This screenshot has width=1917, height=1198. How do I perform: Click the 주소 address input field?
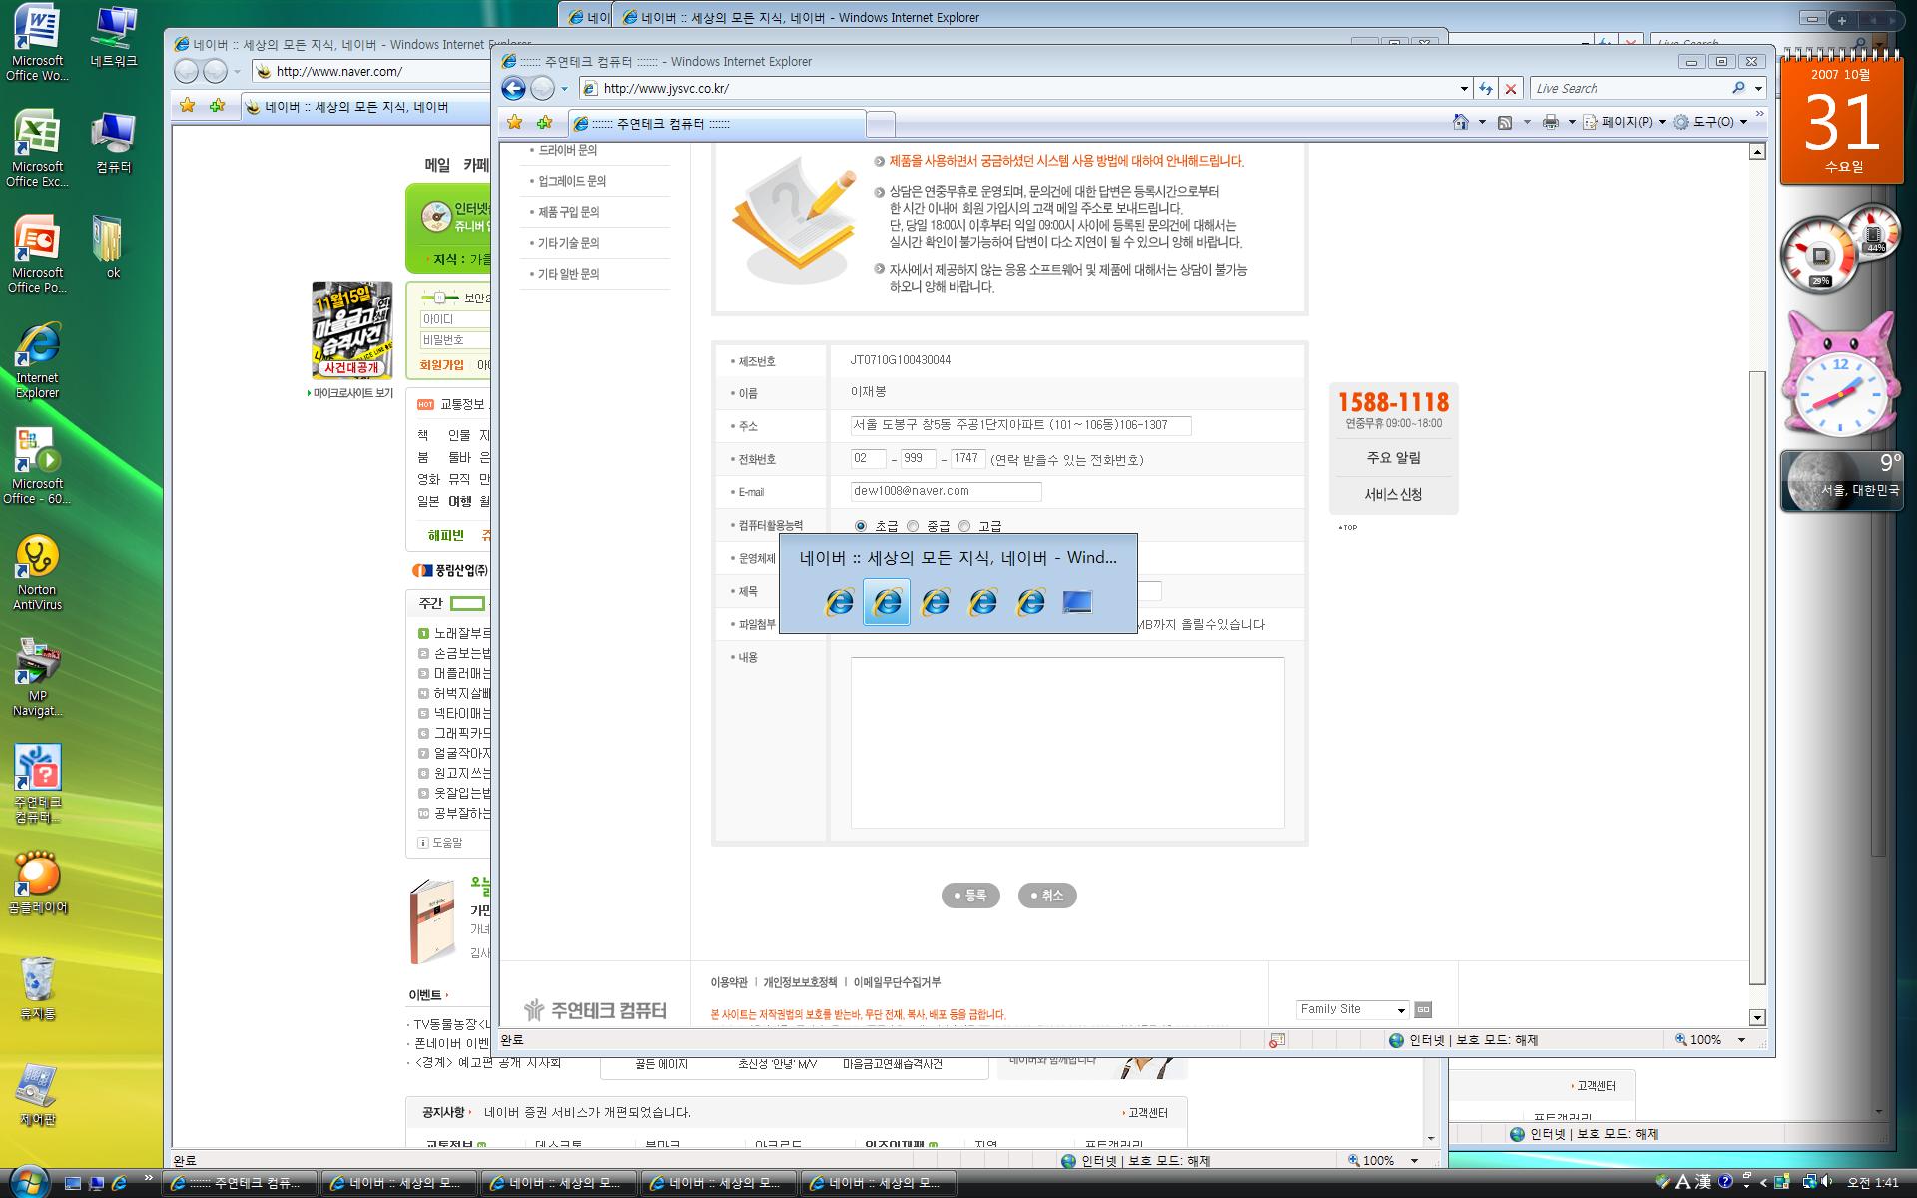tap(1020, 425)
